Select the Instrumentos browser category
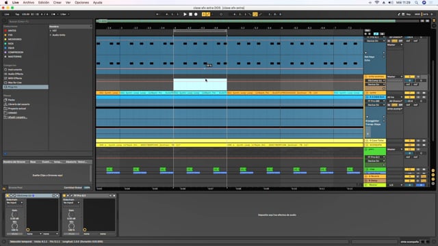Viewport: 438px width, 246px height. 15,70
